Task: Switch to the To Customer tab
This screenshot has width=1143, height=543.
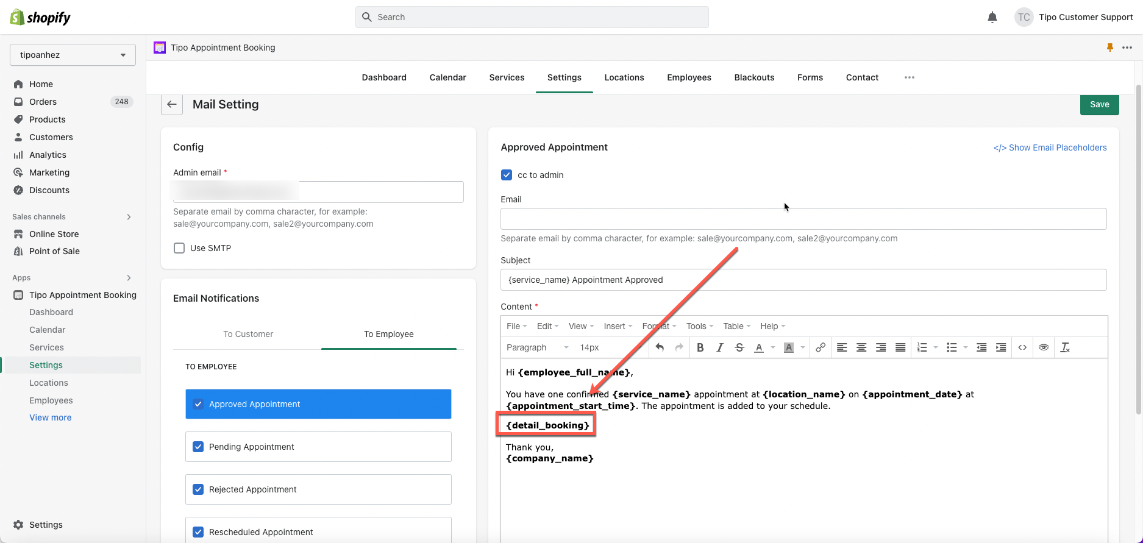Action: coord(248,334)
